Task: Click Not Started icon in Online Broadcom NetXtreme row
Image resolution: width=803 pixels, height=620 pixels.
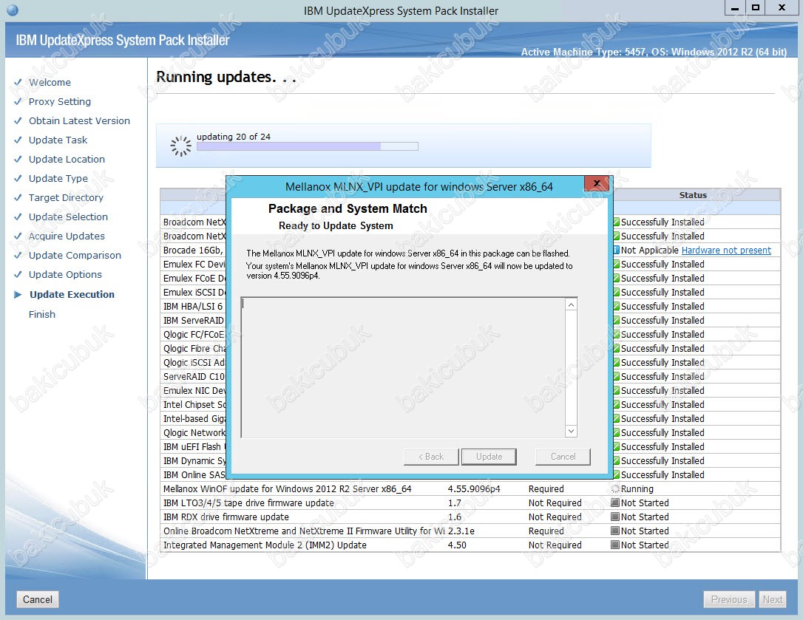Action: (616, 531)
